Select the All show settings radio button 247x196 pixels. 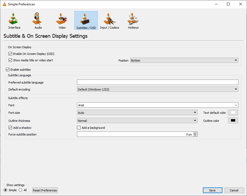click(21, 190)
